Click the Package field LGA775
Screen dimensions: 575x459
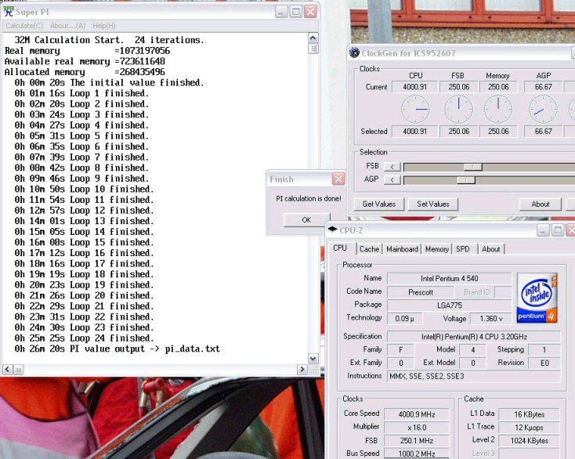[449, 305]
